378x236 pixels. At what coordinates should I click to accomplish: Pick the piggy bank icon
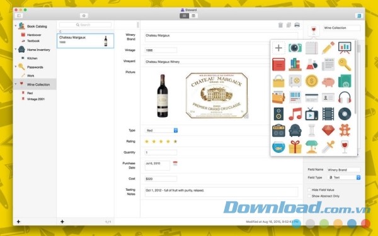(x=328, y=82)
